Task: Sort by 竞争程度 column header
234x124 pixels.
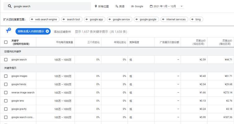Action: point(134,42)
